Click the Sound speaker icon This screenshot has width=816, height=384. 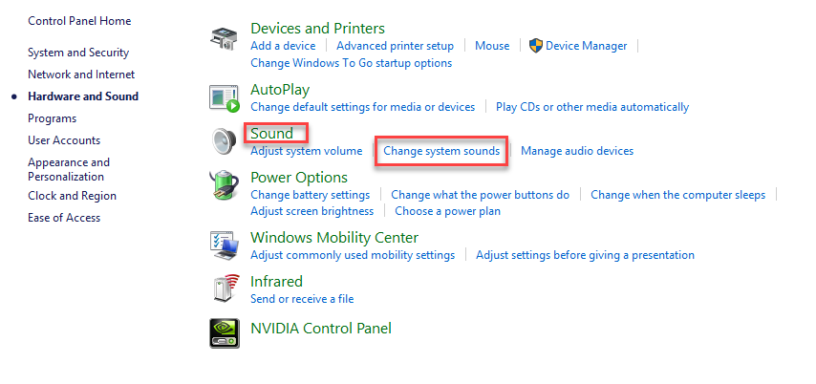pyautogui.click(x=225, y=141)
